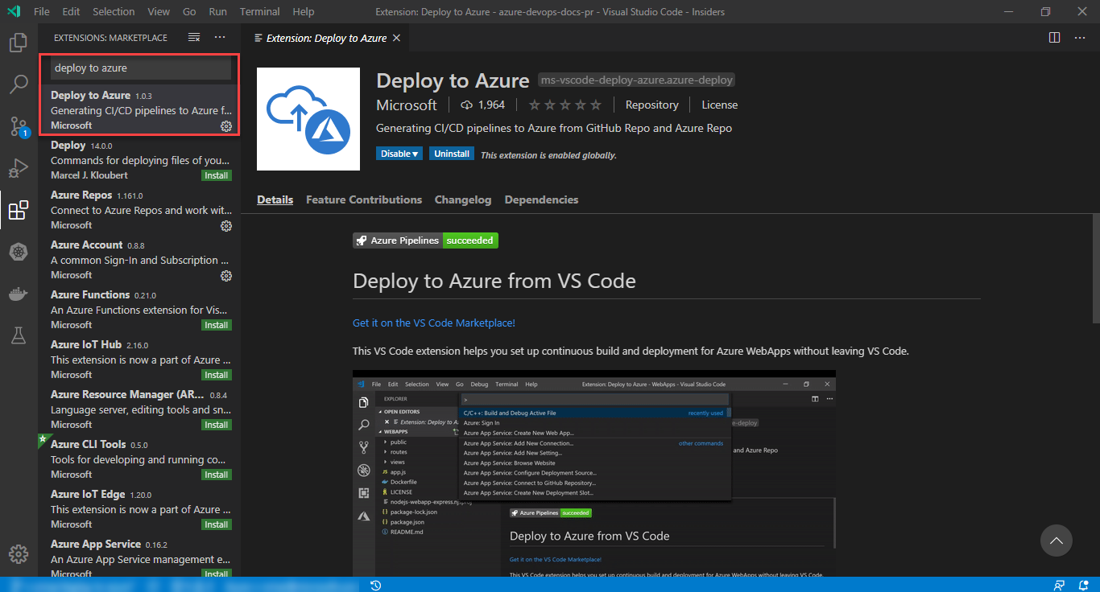1100x592 pixels.
Task: Open the Docker extension sidebar view
Action: click(x=18, y=294)
